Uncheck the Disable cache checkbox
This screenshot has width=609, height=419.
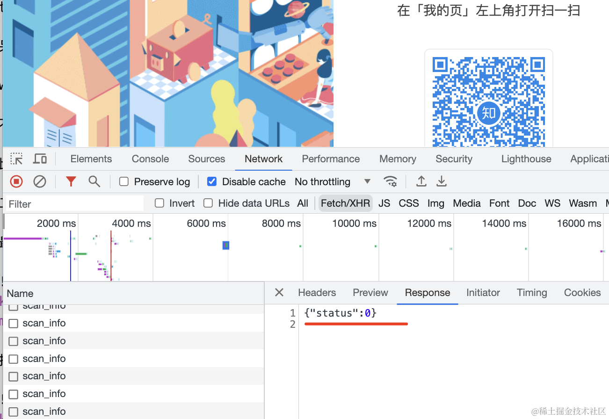212,181
